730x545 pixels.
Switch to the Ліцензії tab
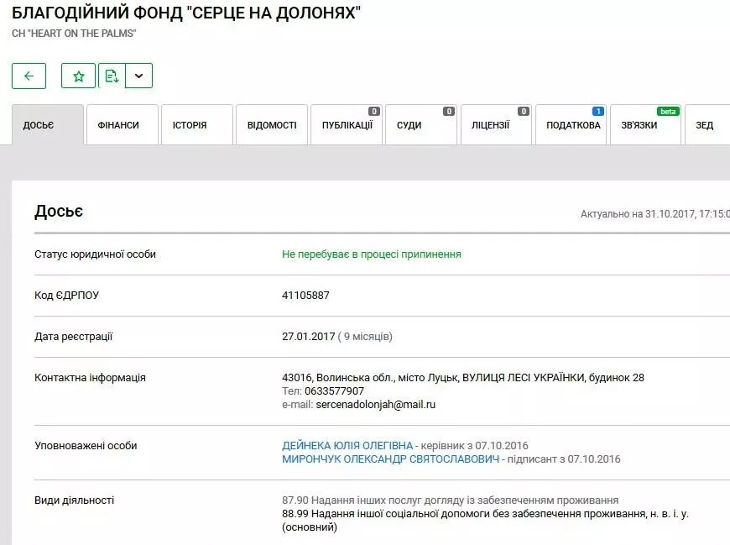click(x=490, y=125)
